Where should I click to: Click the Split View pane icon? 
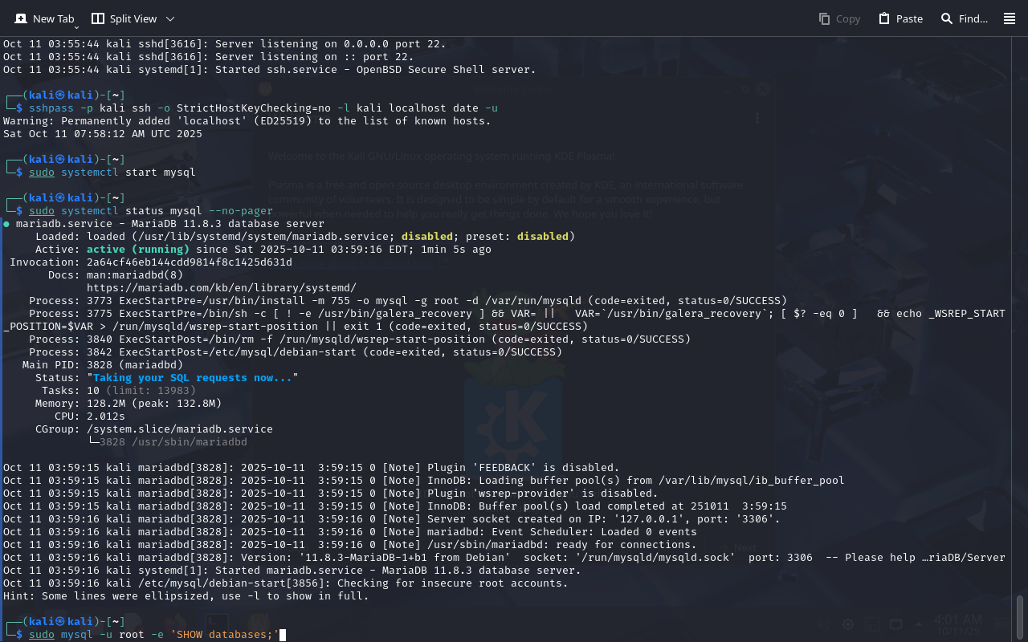point(98,18)
